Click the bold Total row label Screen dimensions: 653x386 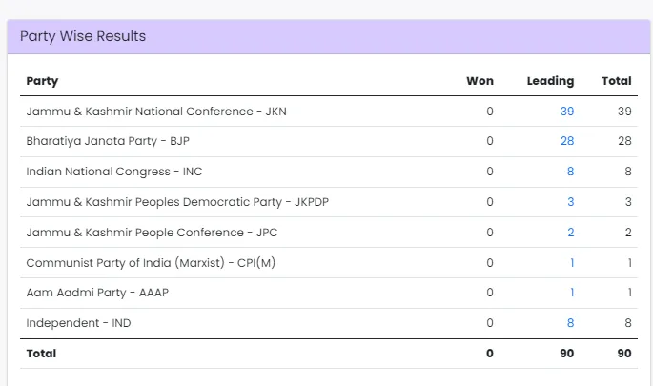pos(41,354)
